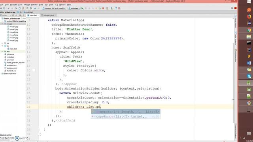Viewport: 253px width, 142px height.
Task: Select pubspec.lock in the project tree
Action: click(11, 65)
